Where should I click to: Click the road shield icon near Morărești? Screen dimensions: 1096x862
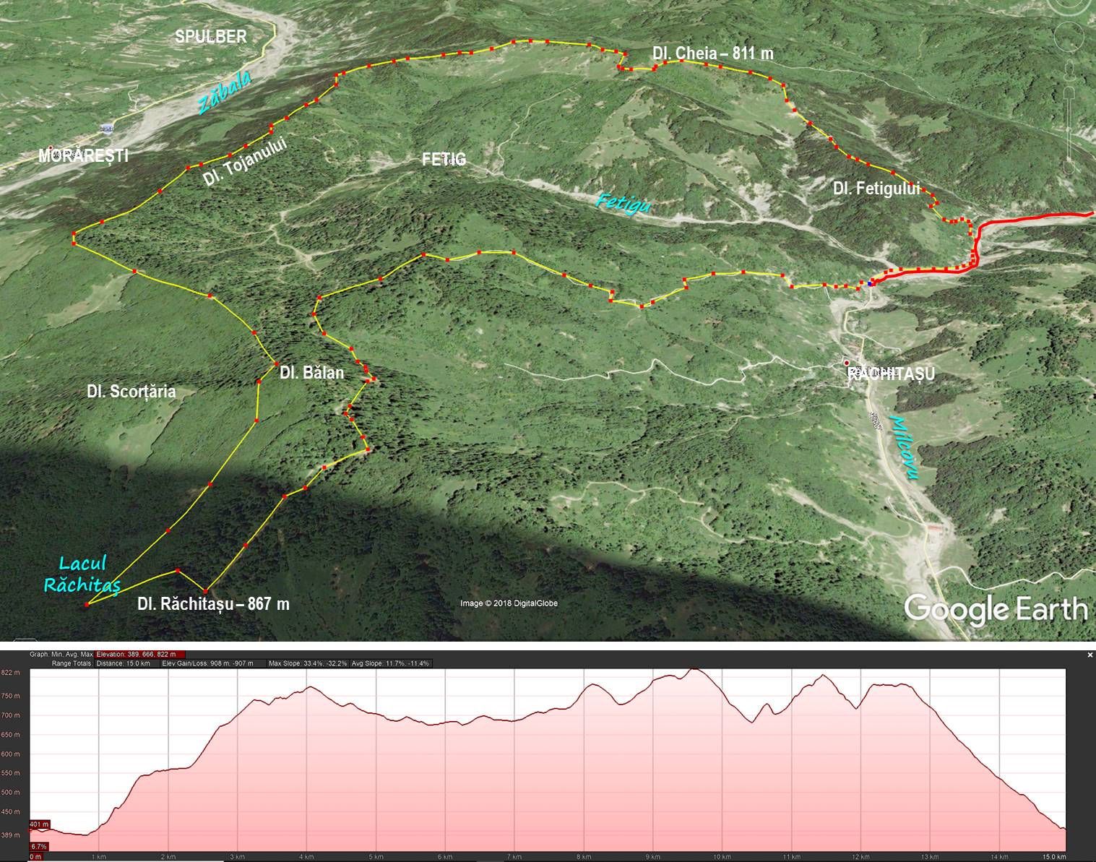(107, 129)
